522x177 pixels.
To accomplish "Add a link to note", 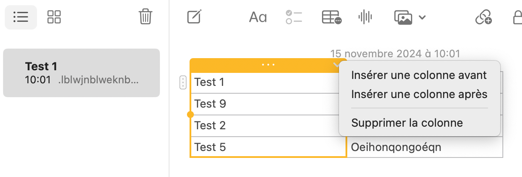I will coord(483,17).
